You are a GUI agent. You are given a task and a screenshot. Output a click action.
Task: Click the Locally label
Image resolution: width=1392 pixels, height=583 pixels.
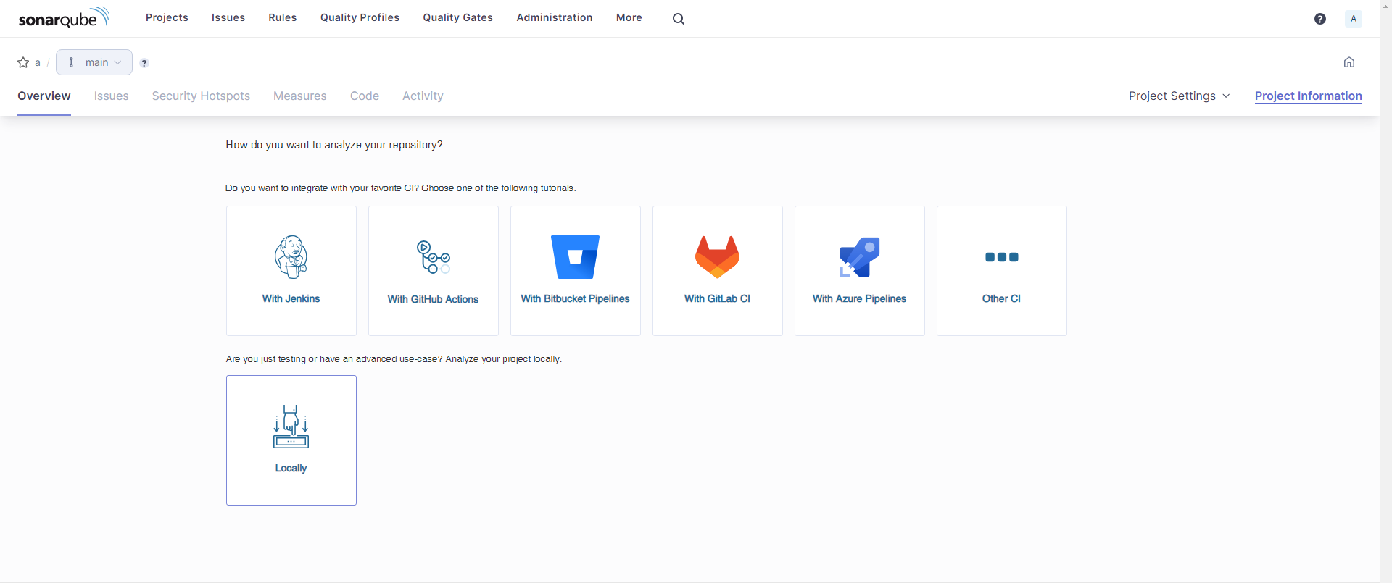tap(291, 468)
